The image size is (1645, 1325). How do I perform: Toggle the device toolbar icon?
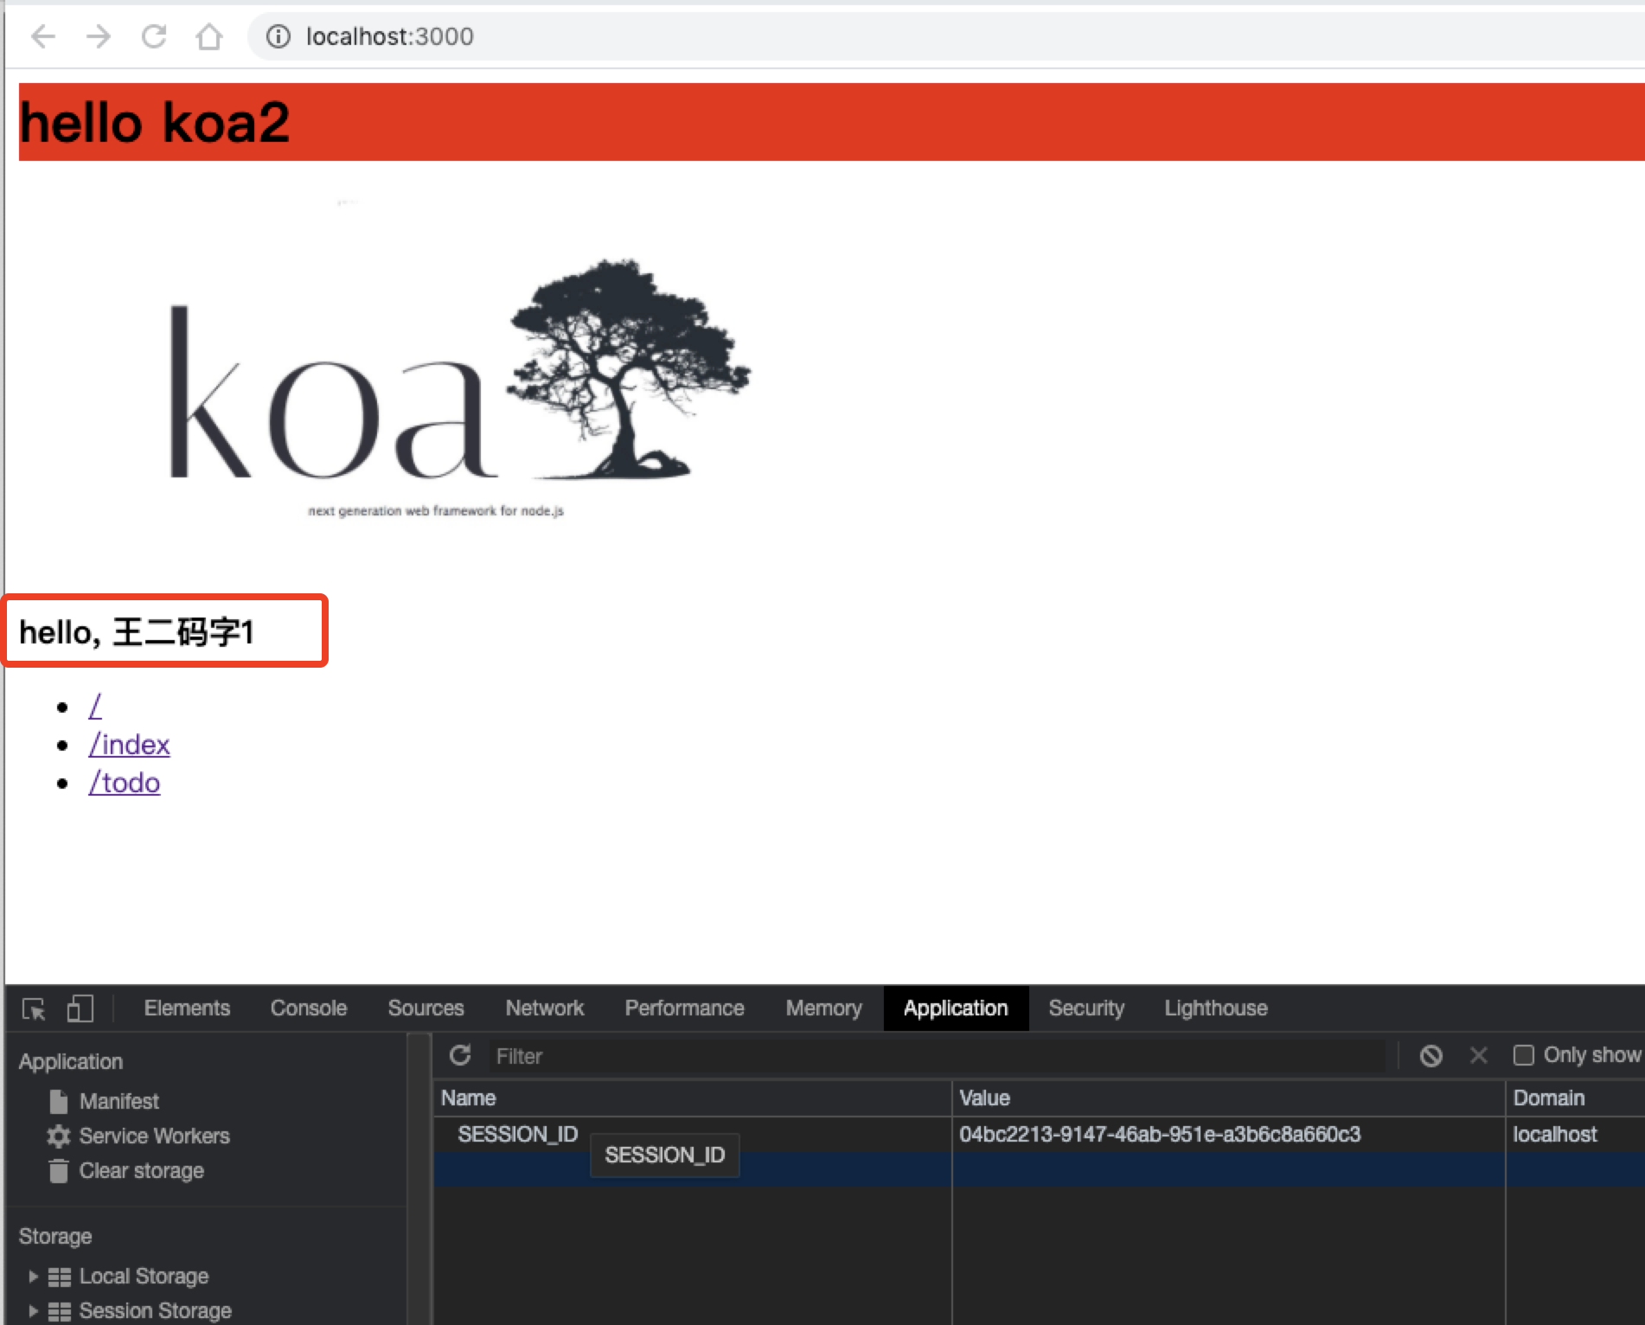point(80,1008)
